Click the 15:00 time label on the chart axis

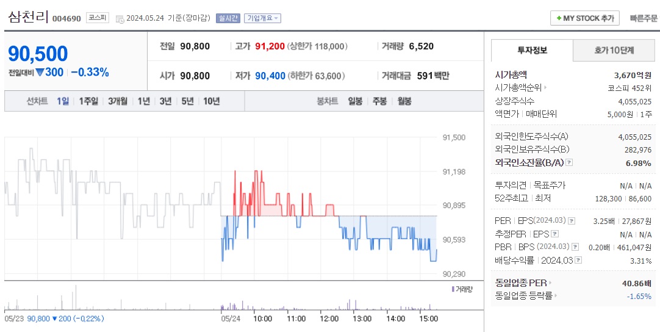pos(428,319)
